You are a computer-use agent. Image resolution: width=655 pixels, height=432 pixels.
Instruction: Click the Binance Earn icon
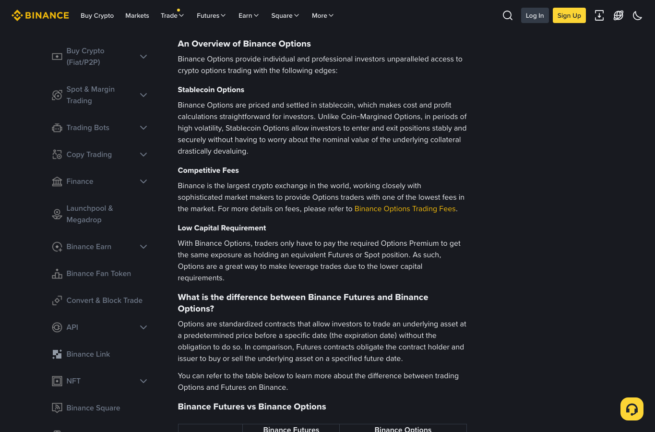click(x=57, y=247)
